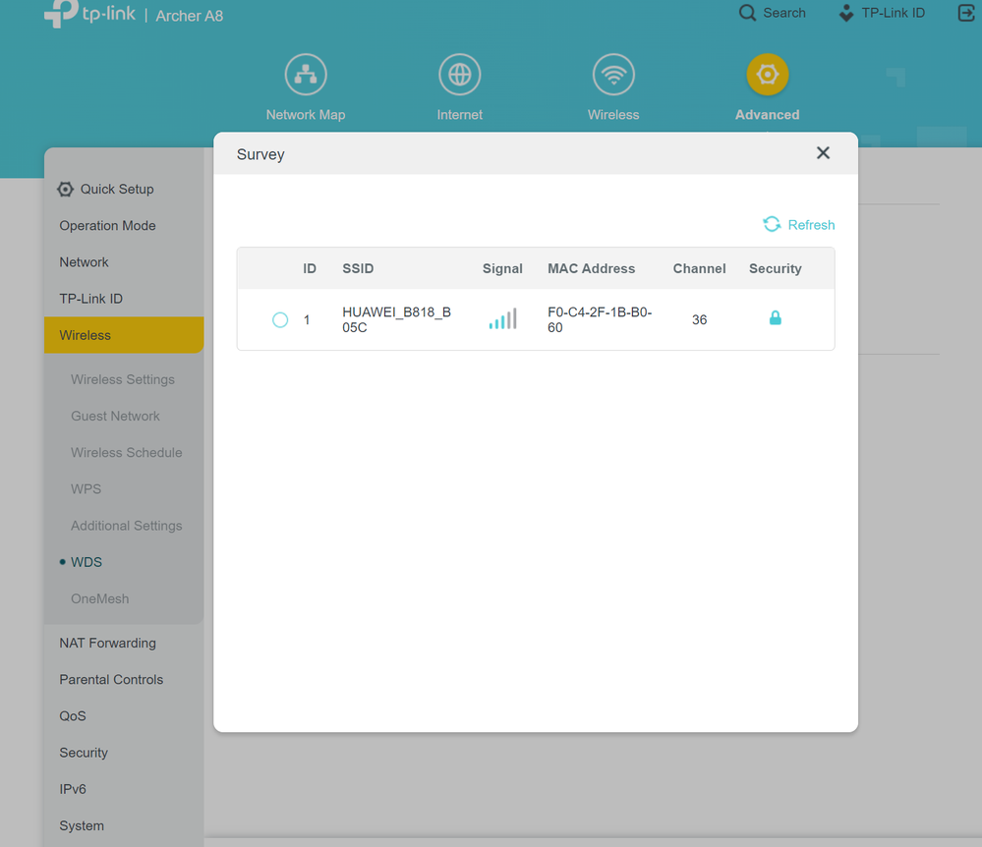Expand the Wireless sidebar section
982x847 pixels.
pyautogui.click(x=86, y=335)
